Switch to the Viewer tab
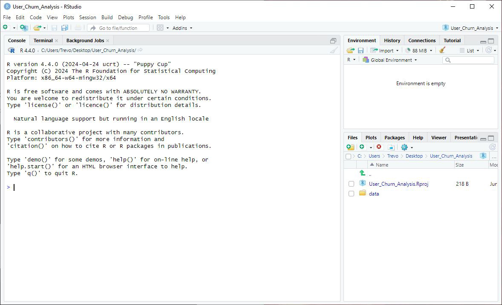502x305 pixels. point(439,138)
